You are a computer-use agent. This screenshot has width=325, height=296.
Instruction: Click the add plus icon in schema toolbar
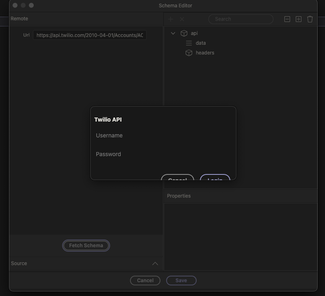coord(171,19)
